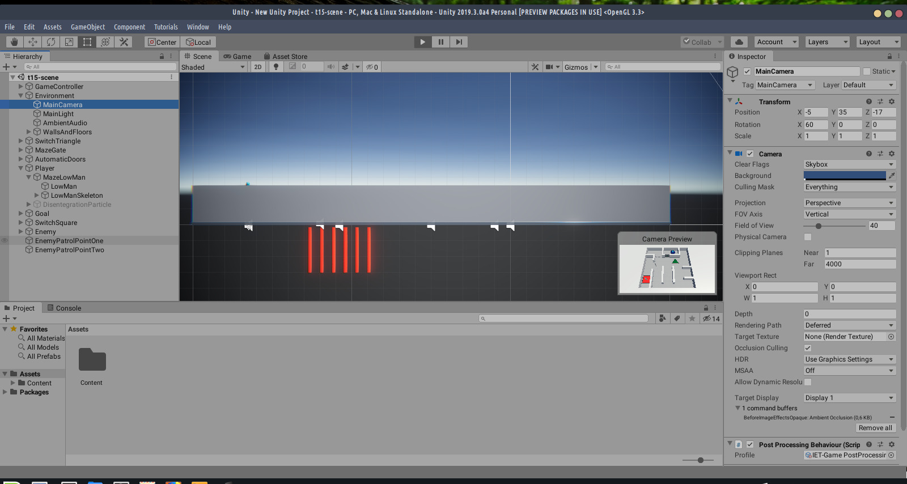Step one frame forward
Image resolution: width=907 pixels, height=484 pixels.
(459, 42)
